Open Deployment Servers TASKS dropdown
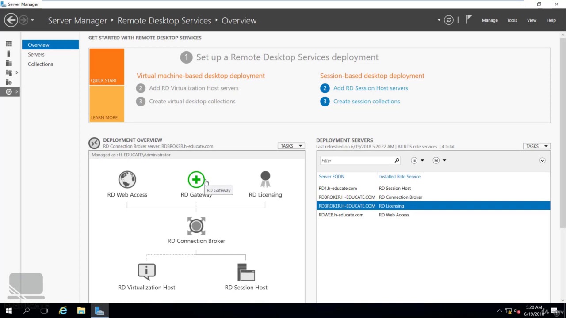 (536, 146)
